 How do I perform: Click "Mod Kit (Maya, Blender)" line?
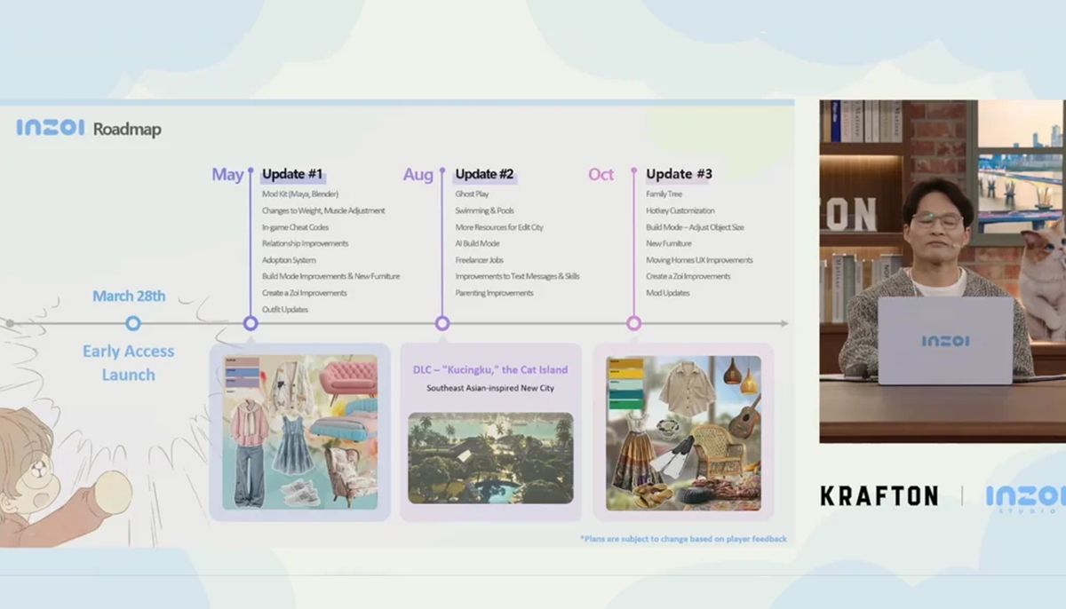pos(300,194)
